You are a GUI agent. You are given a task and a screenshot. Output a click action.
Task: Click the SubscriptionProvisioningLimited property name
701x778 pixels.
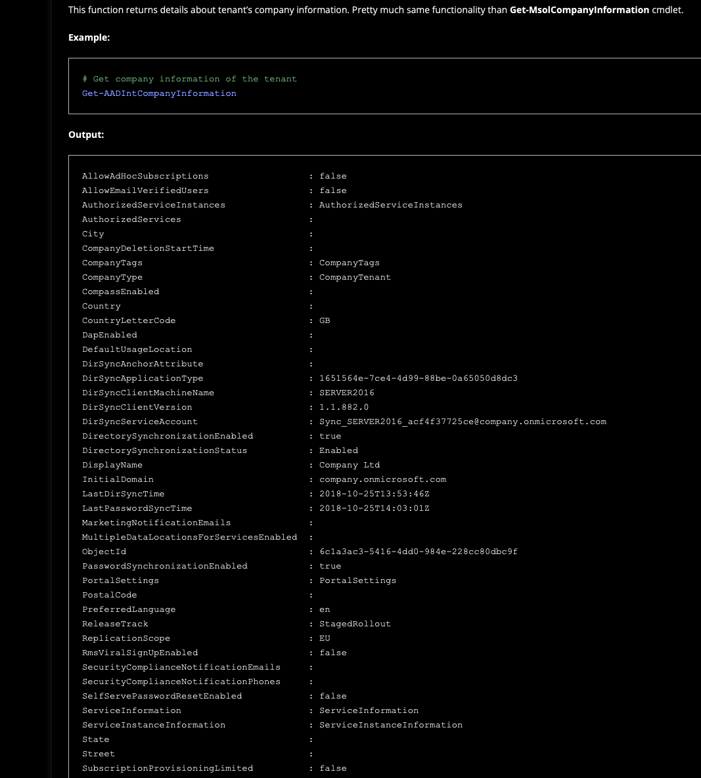[168, 768]
